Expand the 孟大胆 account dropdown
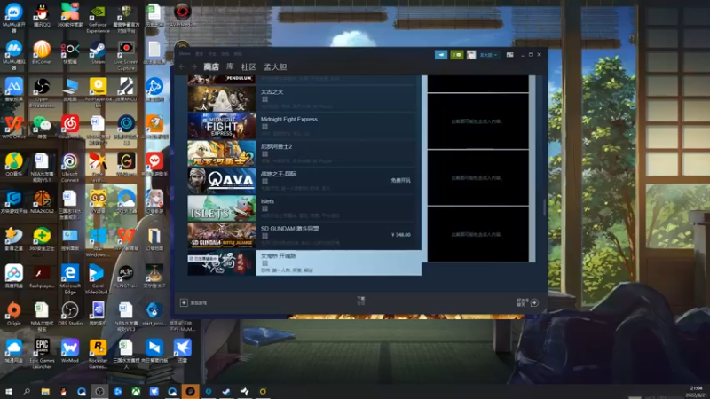The width and height of the screenshot is (710, 399). tap(488, 55)
